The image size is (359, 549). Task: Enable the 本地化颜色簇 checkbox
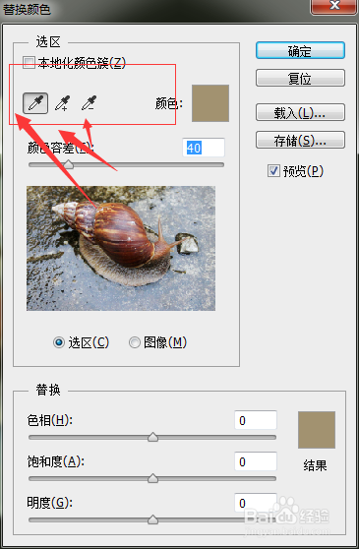coord(29,63)
